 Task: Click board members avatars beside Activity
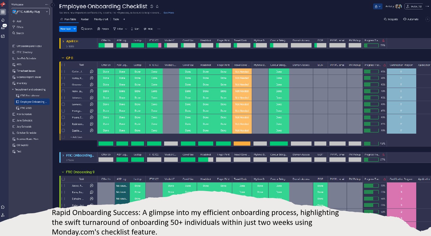pos(398,6)
